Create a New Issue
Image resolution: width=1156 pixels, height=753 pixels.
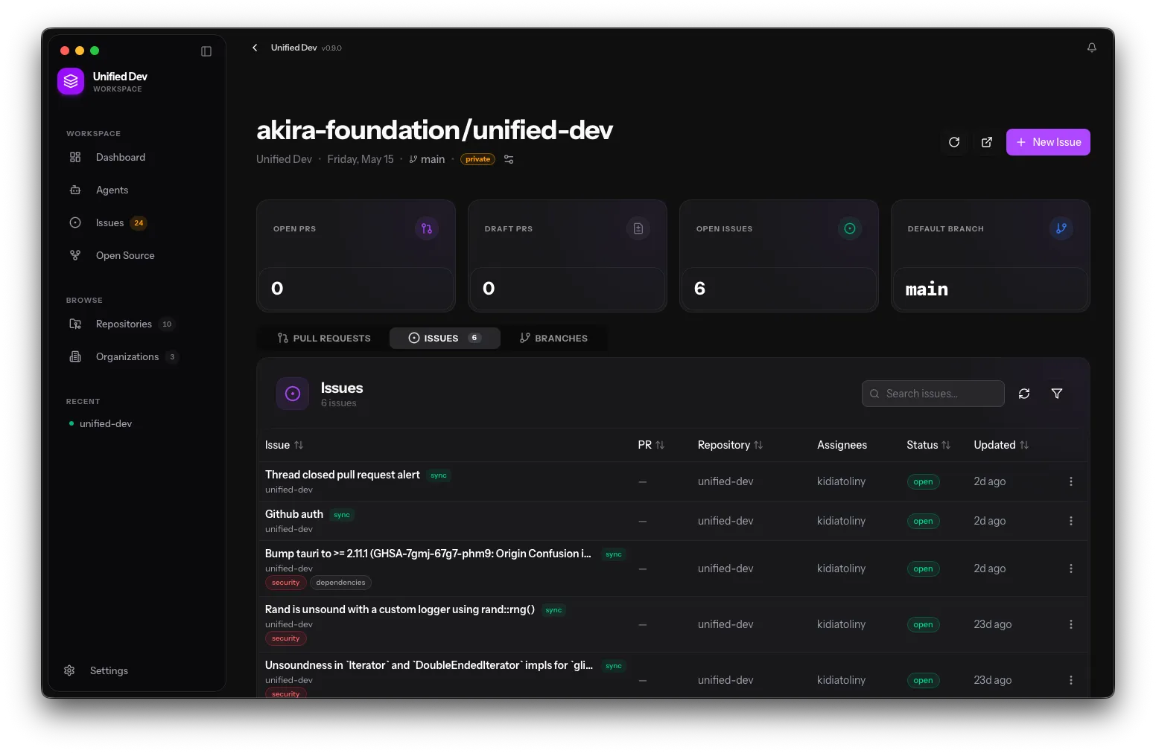coord(1048,142)
